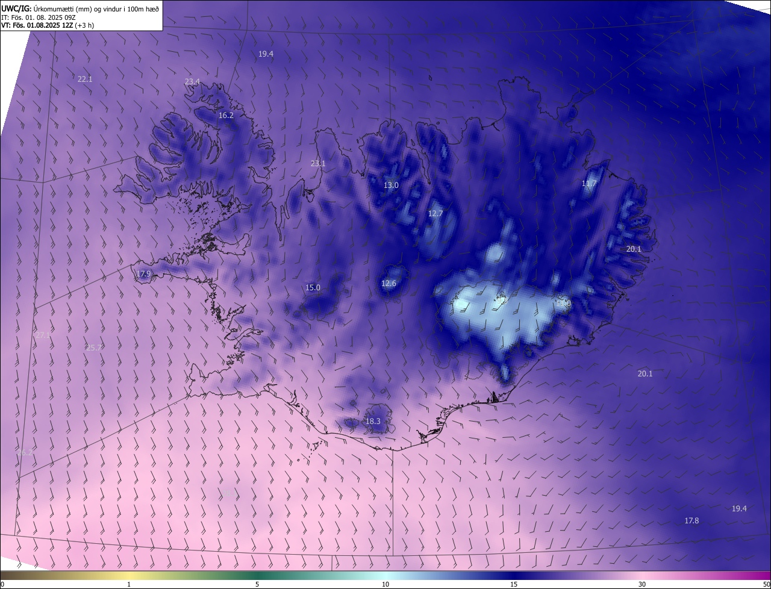Click the 26.2 value label on the map
771x589 pixels.
tap(25, 452)
